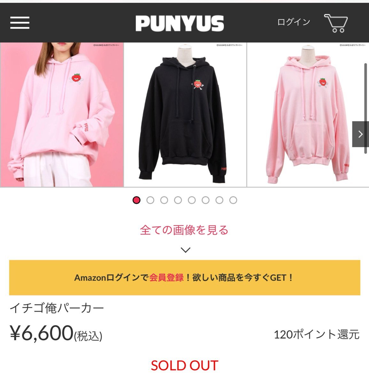The image size is (369, 383).
Task: Click the PUNYUS logo
Action: (x=180, y=24)
